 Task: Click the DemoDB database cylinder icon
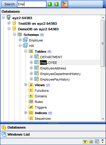pyautogui.click(x=14, y=29)
